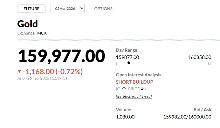Viewport: 220px width, 128px height.
Task: Select the FUTURE tab
Action: [x=31, y=9]
